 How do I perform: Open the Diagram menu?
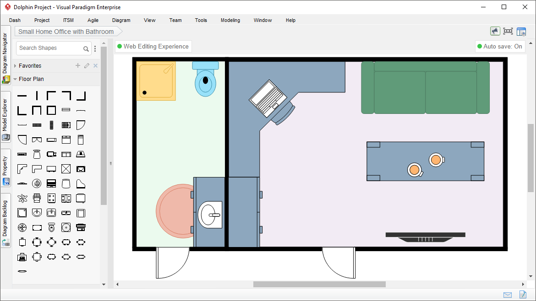pos(121,20)
